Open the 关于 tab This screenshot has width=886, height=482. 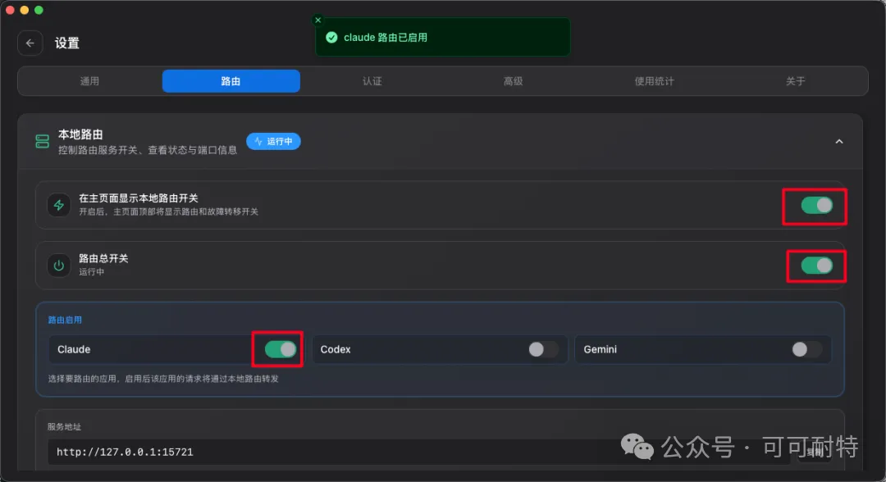pos(795,81)
